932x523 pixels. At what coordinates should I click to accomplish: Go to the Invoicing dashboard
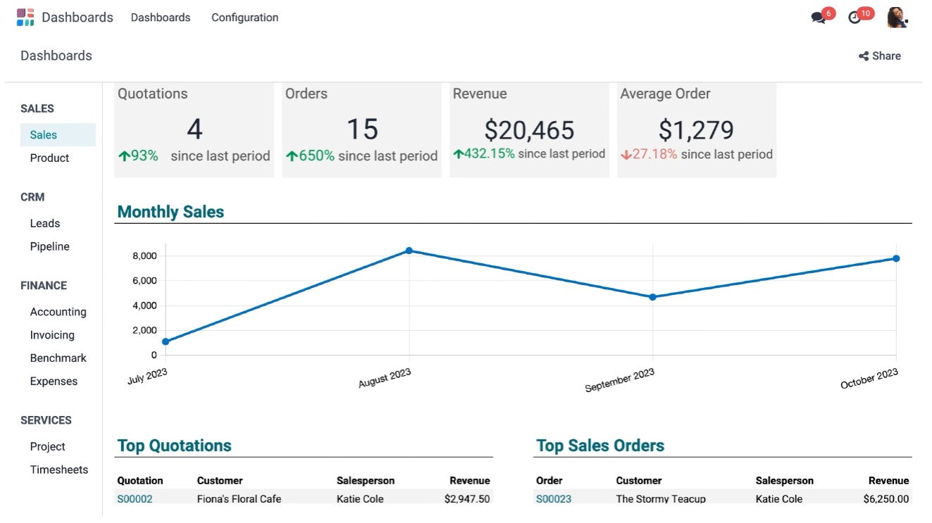click(52, 335)
